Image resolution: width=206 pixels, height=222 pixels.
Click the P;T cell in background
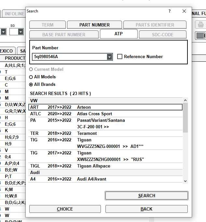tap(8, 176)
